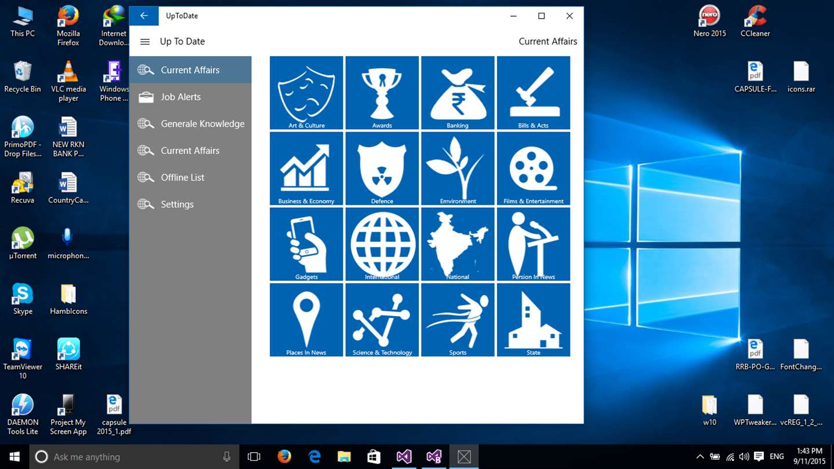
Task: Select the microphone desktop icon
Action: [68, 244]
